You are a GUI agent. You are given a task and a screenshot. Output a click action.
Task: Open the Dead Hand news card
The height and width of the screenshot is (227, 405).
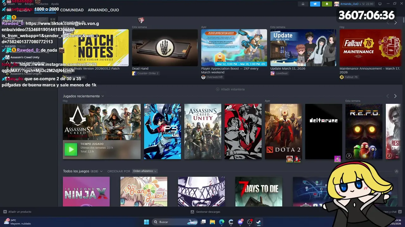pyautogui.click(x=165, y=48)
